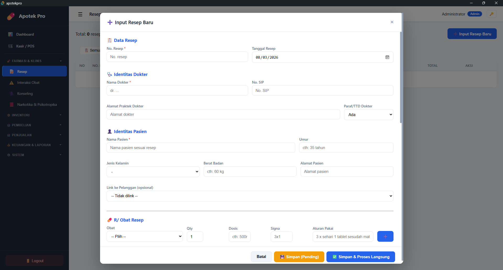Select the Obat dropdown list
This screenshot has width=503, height=270.
click(145, 236)
